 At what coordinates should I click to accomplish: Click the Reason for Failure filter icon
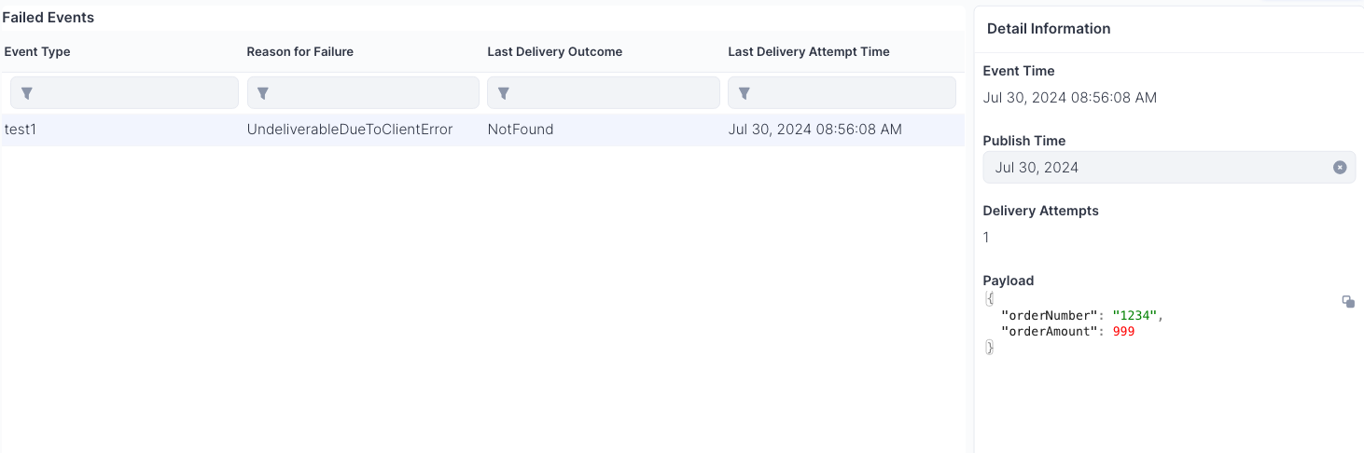264,93
